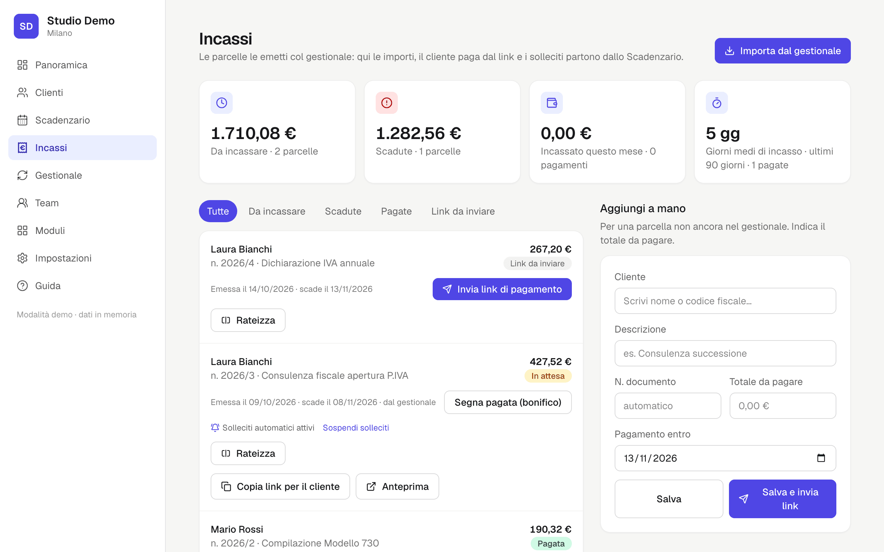Mark invoice 2026/3 as paid by bonifico

(x=508, y=402)
